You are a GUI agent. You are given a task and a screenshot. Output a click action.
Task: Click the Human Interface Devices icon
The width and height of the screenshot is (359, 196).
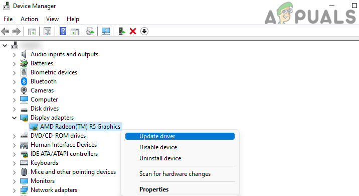click(24, 145)
